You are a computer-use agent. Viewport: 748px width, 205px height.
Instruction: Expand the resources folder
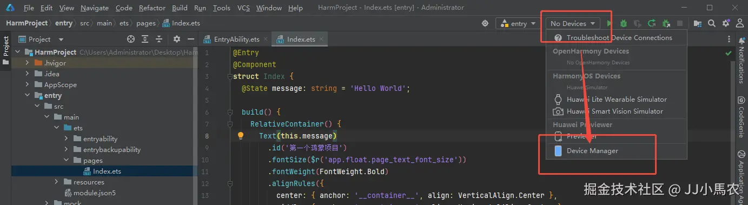56,182
